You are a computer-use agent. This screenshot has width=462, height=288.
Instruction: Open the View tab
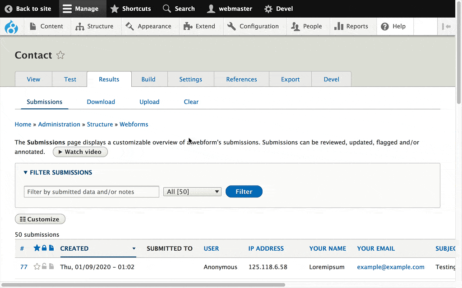click(x=33, y=79)
